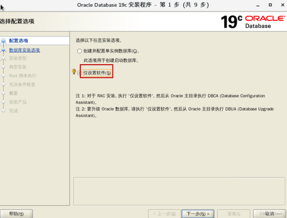Click the 配置选项 step node icon

click(3, 41)
